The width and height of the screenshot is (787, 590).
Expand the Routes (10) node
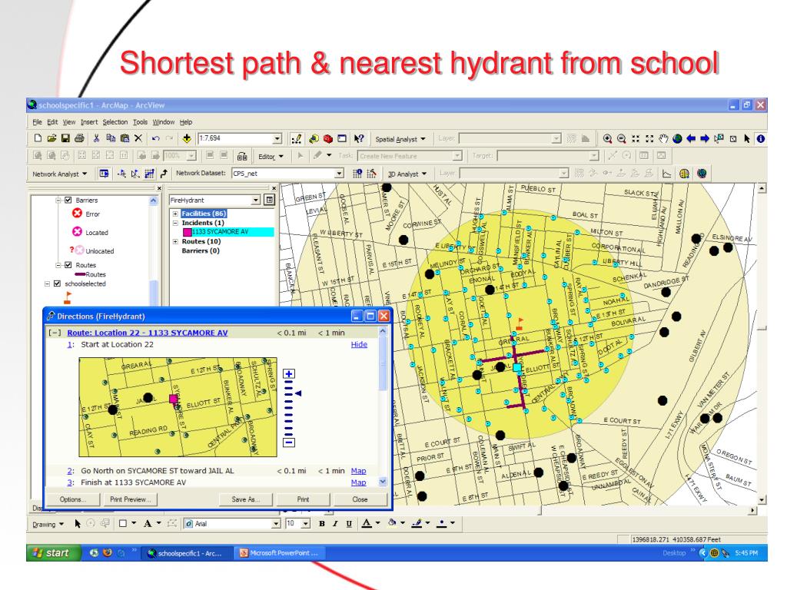pos(176,241)
